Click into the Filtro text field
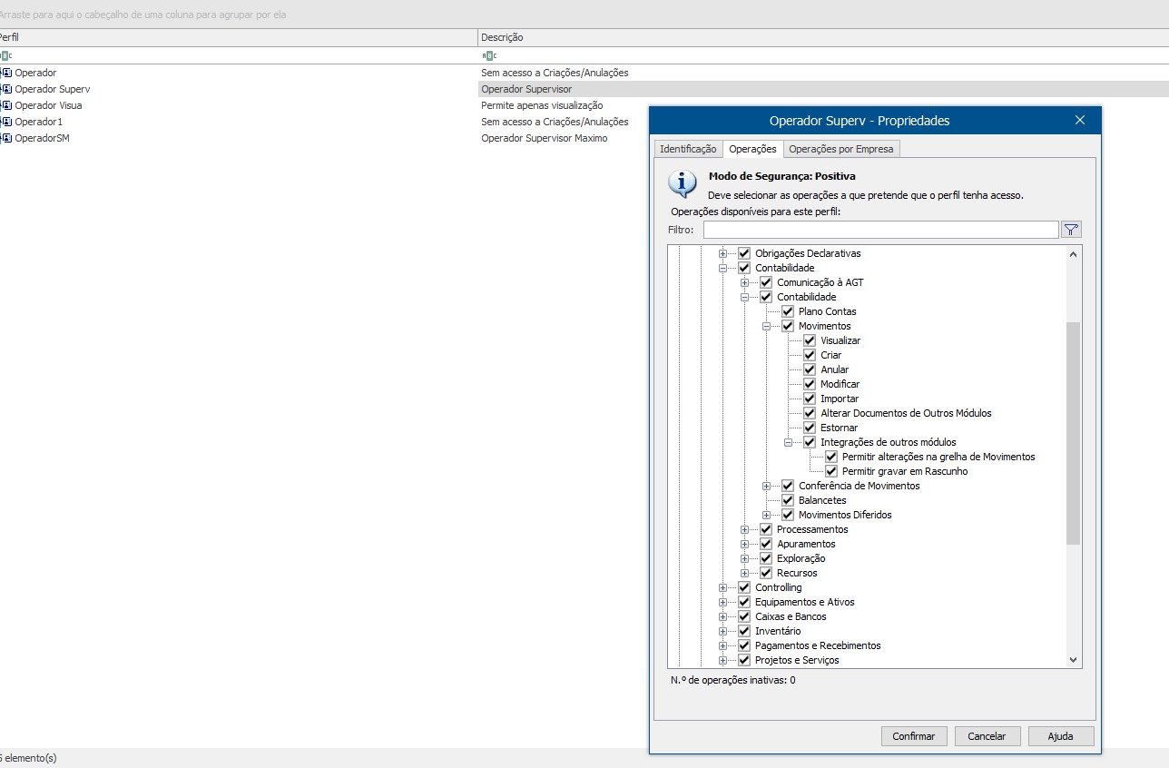1169x768 pixels. pos(879,230)
